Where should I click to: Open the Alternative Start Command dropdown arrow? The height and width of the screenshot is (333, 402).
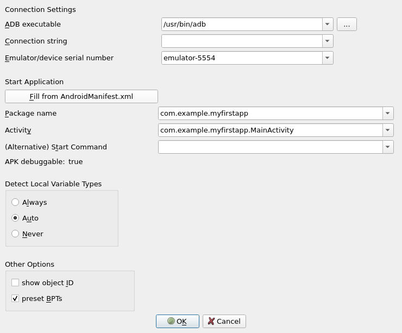[x=388, y=147]
